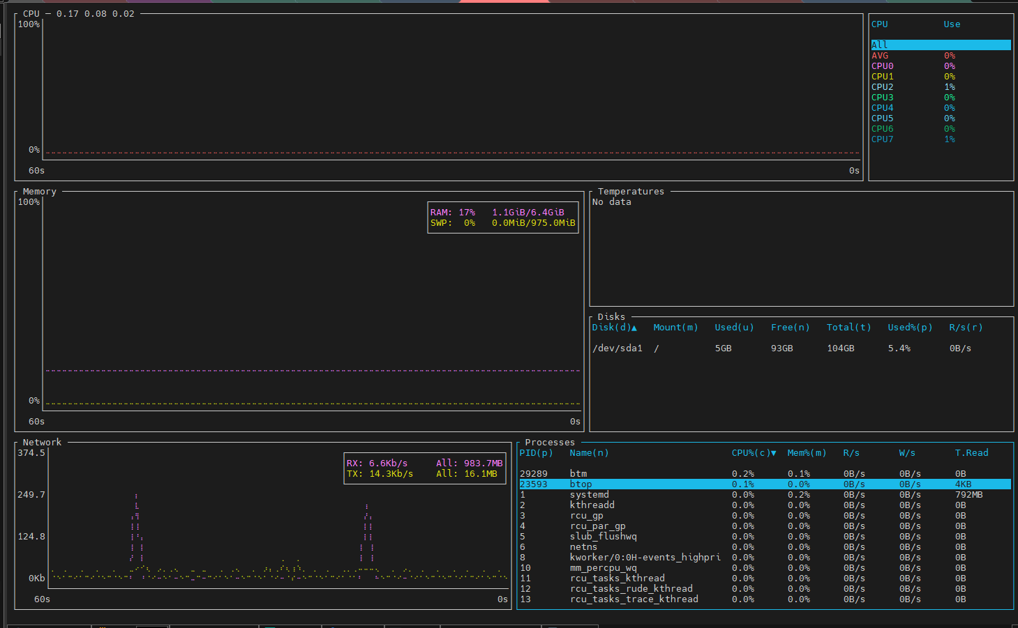Click the No data text in Temperatures
The height and width of the screenshot is (628, 1018).
(x=611, y=201)
